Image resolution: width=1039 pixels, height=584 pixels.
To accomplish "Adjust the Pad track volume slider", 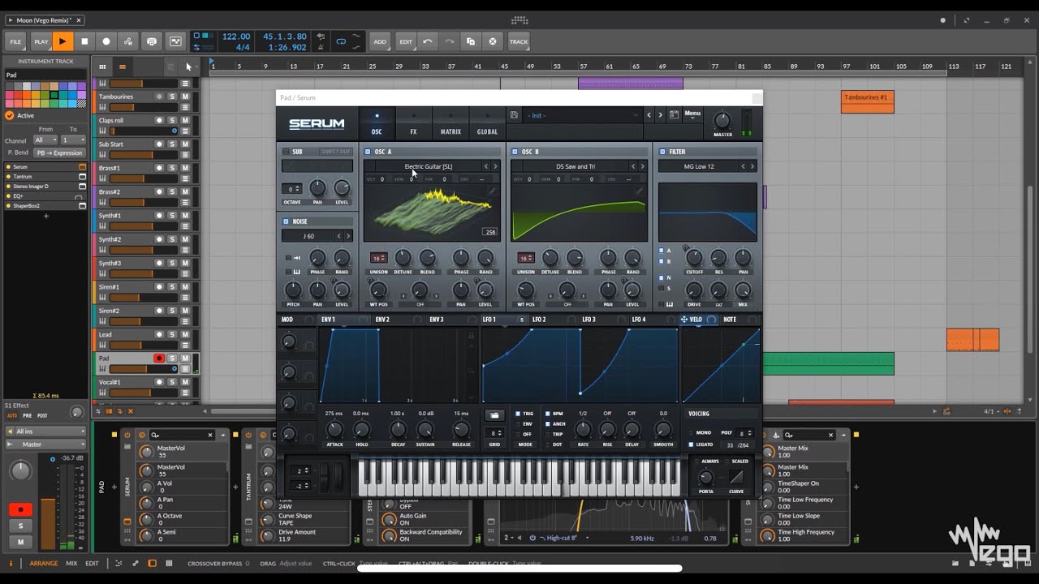I will coord(143,369).
